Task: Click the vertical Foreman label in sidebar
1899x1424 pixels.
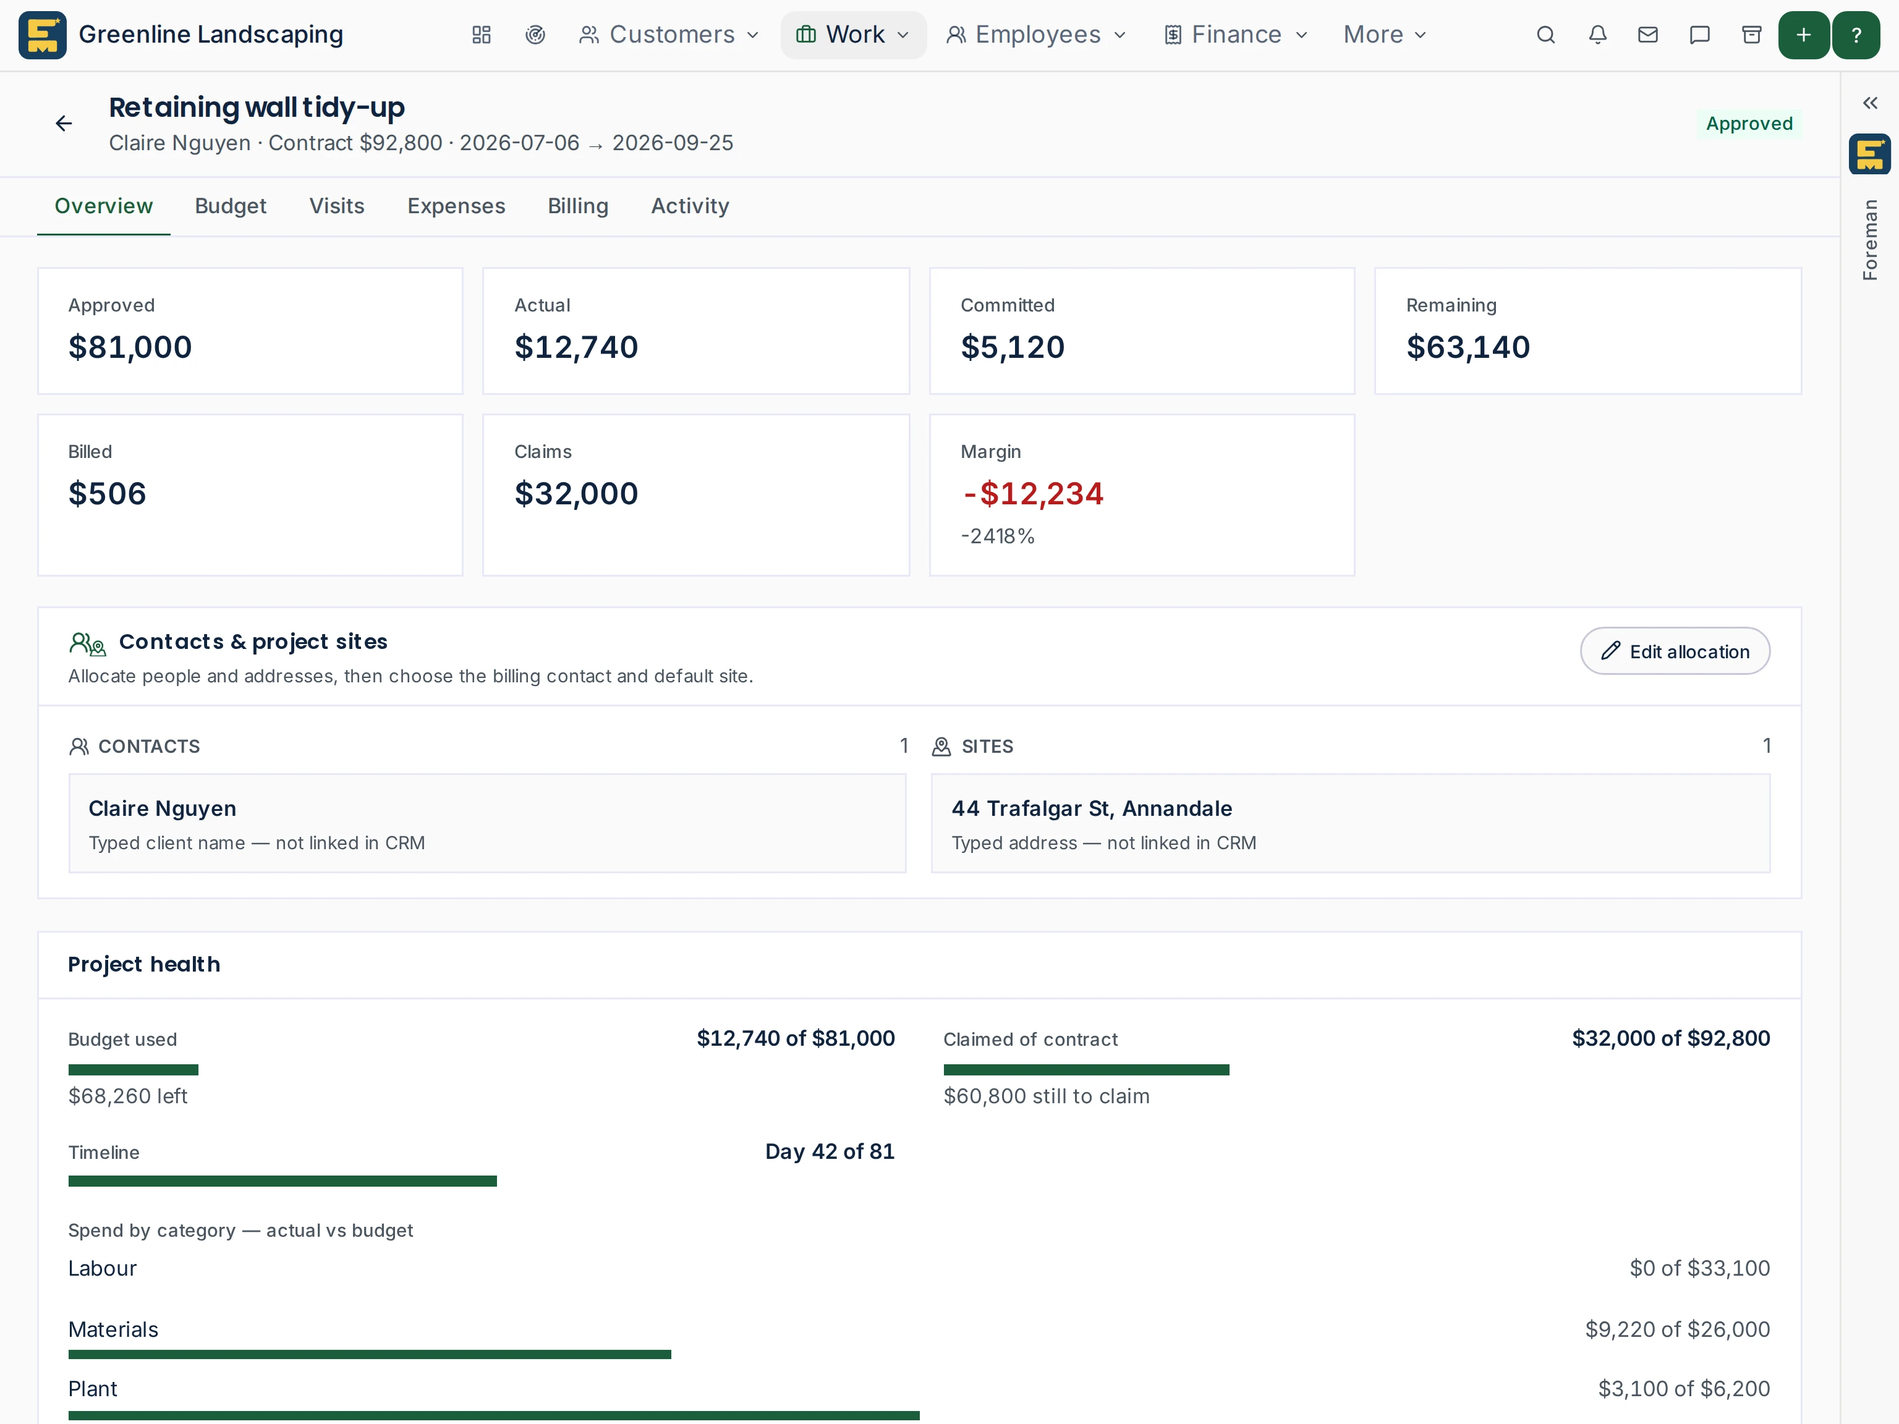Action: click(x=1870, y=239)
